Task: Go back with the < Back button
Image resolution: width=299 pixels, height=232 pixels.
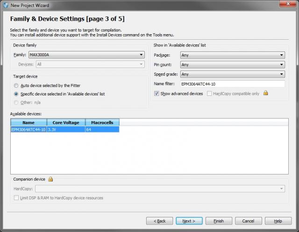Action: [160, 221]
